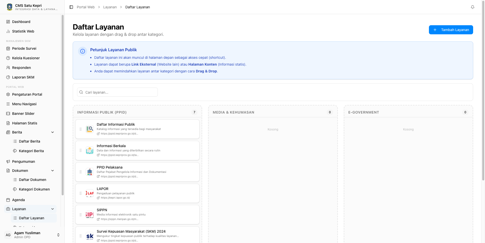This screenshot has width=485, height=243.
Task: Collapse the Dokumen submenu chevron
Action: point(53,171)
